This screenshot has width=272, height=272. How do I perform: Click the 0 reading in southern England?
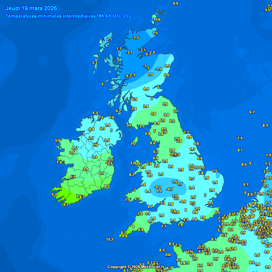pos(186,210)
